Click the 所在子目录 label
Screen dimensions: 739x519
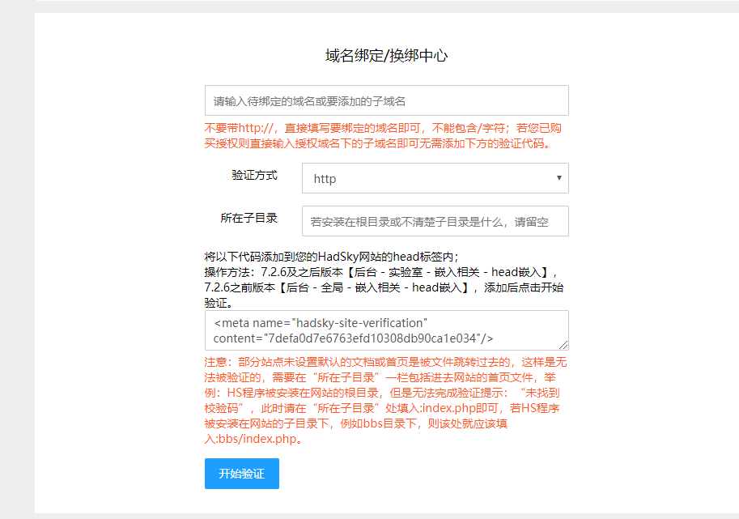[248, 218]
